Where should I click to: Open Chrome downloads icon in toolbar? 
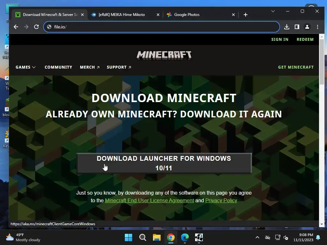(287, 27)
